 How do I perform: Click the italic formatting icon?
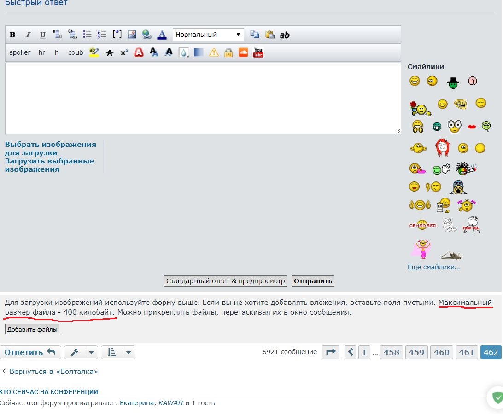[x=28, y=35]
